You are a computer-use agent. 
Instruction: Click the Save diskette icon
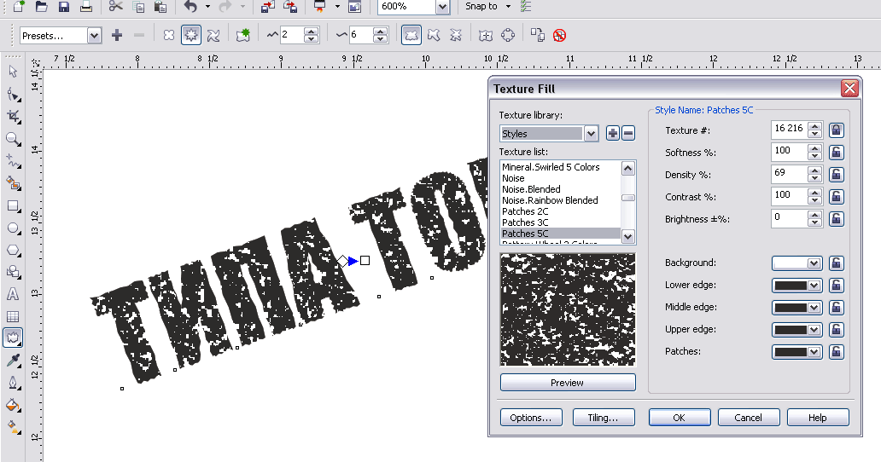63,7
